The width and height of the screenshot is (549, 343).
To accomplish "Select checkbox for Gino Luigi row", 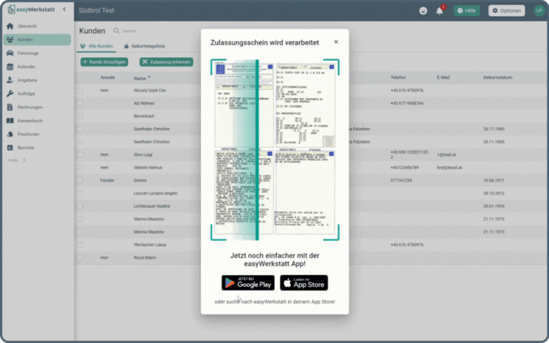I will 80,155.
